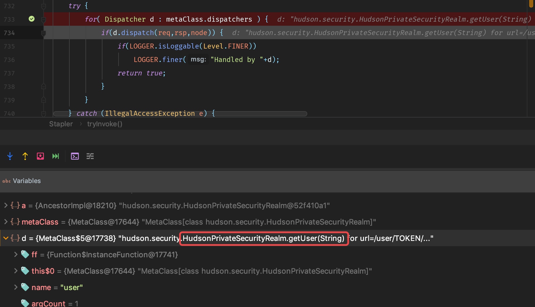Viewport: 535px width, 307px height.
Task: Expand the metaClass variable node
Action: tap(6, 222)
